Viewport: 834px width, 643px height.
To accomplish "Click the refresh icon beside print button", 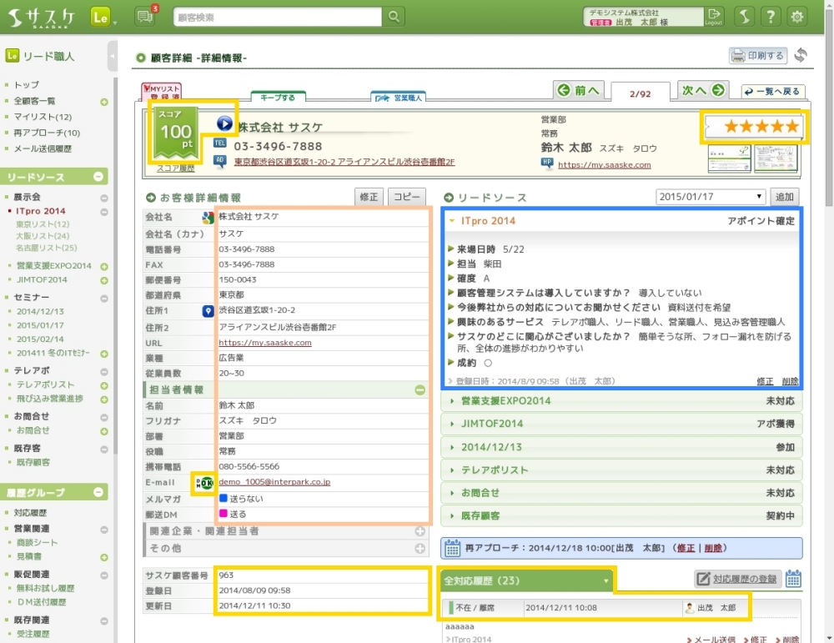I will pos(801,56).
